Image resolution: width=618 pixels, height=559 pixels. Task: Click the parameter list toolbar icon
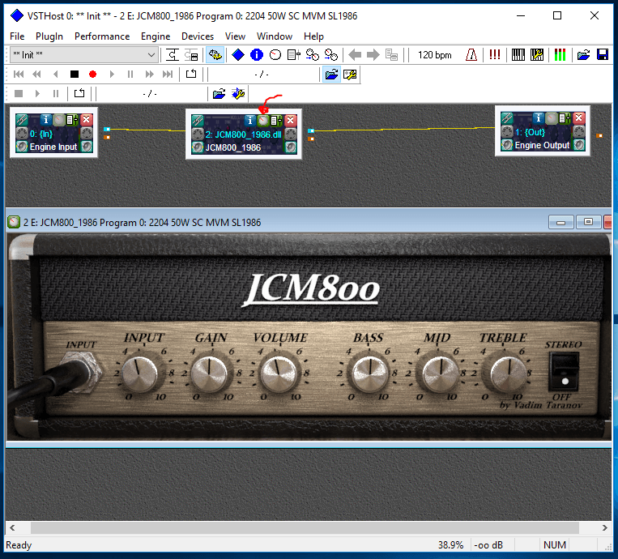(294, 55)
